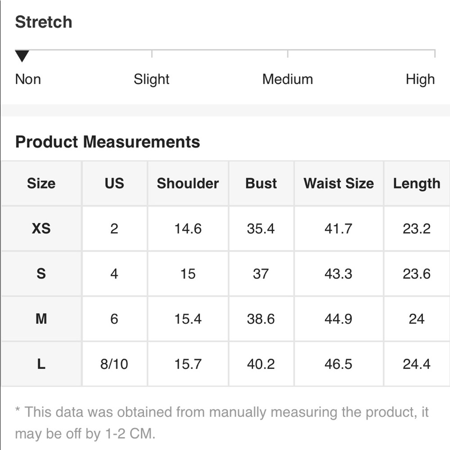Screen dimensions: 450x450
Task: Select the Medium stretch label
Action: click(x=288, y=79)
